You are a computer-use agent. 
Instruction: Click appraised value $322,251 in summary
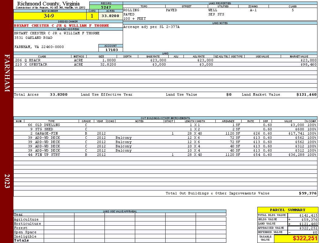point(308,228)
